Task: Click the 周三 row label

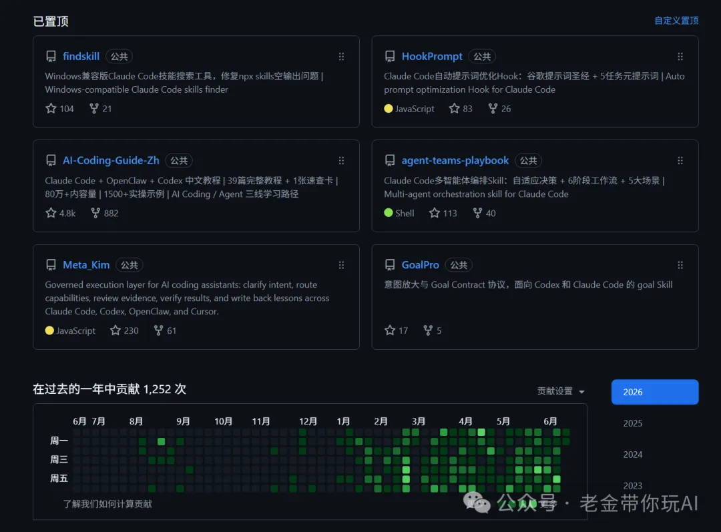Action: 59,459
